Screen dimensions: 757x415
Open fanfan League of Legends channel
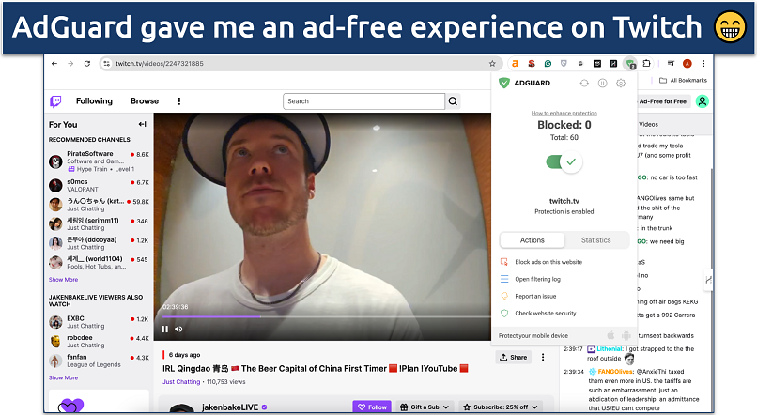click(x=99, y=361)
